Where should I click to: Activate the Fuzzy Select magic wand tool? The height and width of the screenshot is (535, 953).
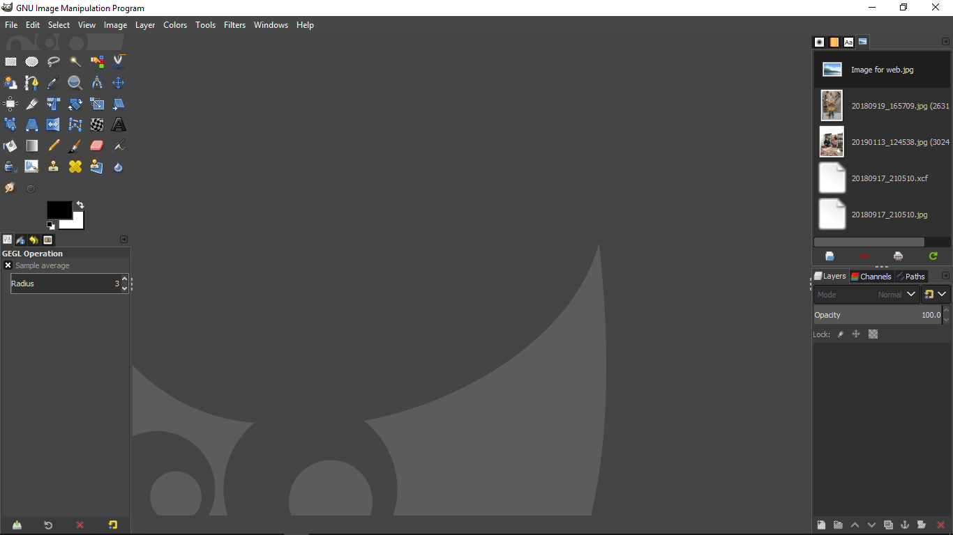[75, 62]
